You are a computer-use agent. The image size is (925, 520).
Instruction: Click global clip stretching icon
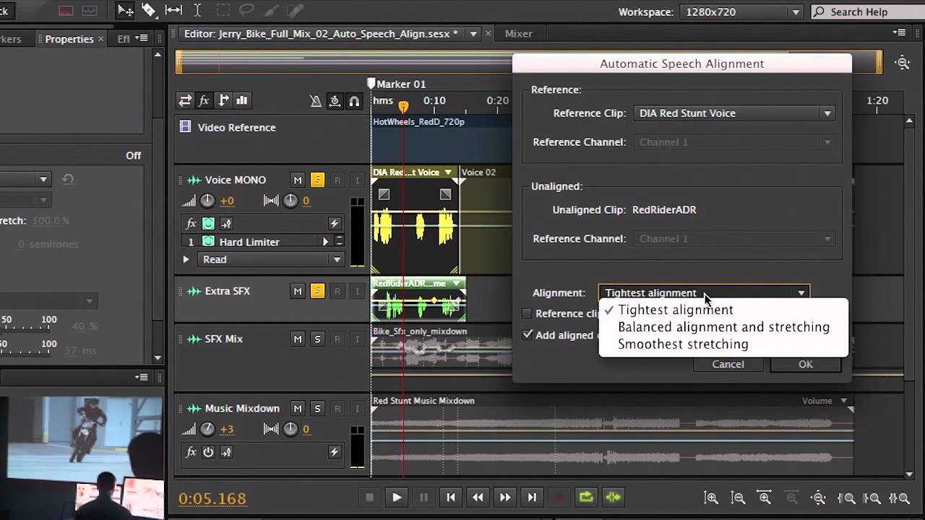click(335, 101)
